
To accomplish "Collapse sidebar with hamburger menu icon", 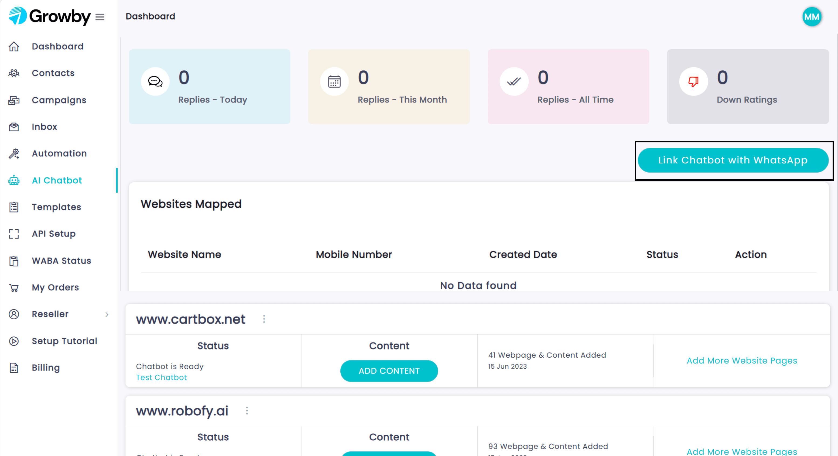I will 100,17.
